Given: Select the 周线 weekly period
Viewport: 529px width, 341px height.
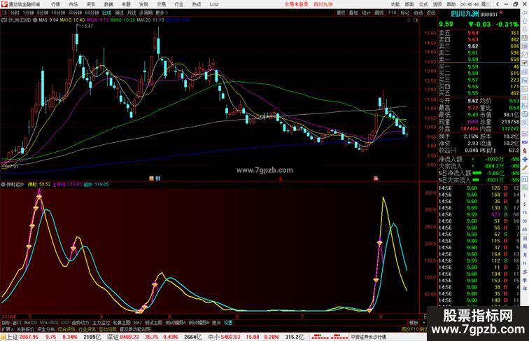Looking at the screenshot, I should 119,13.
